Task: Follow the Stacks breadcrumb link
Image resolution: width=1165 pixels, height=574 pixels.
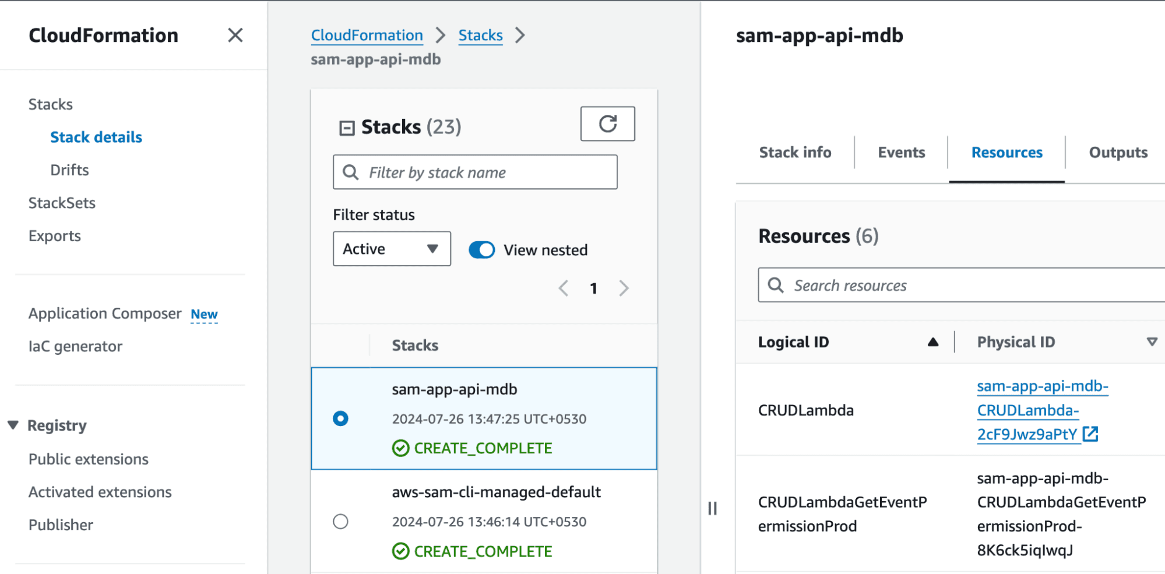Action: 480,35
